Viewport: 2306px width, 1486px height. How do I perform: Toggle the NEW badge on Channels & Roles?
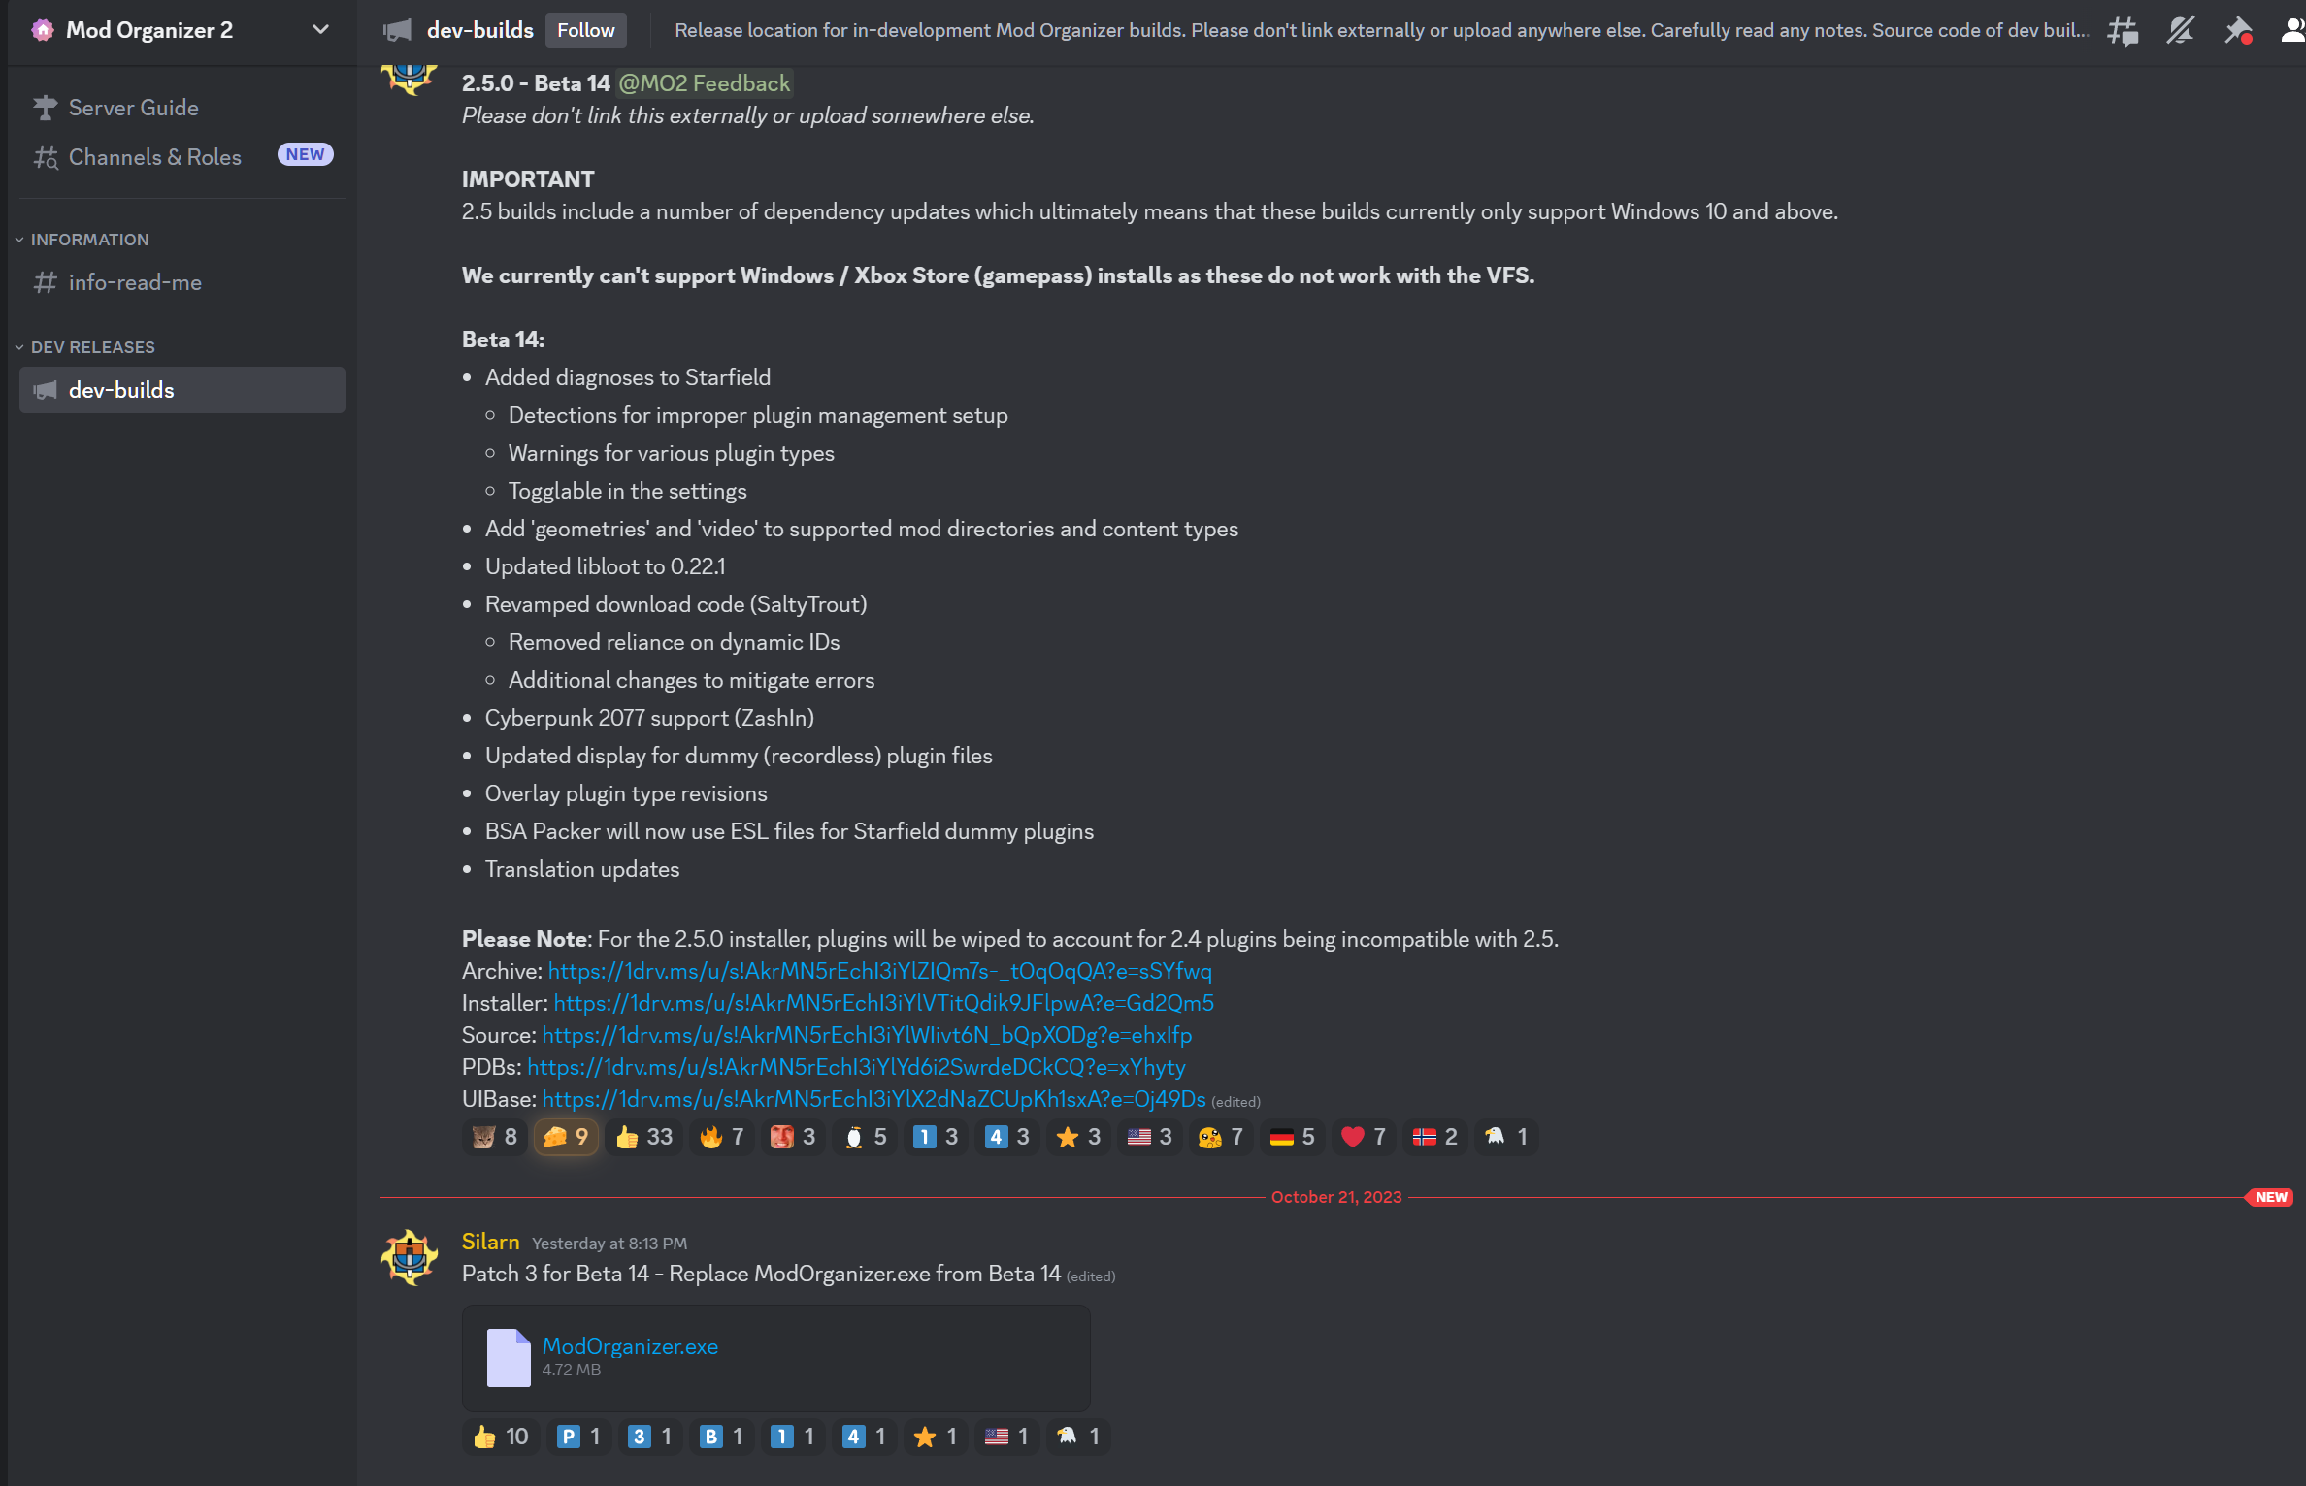pyautogui.click(x=303, y=154)
